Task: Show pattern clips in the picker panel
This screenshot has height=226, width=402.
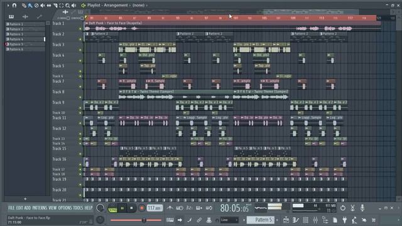Action: point(11,17)
